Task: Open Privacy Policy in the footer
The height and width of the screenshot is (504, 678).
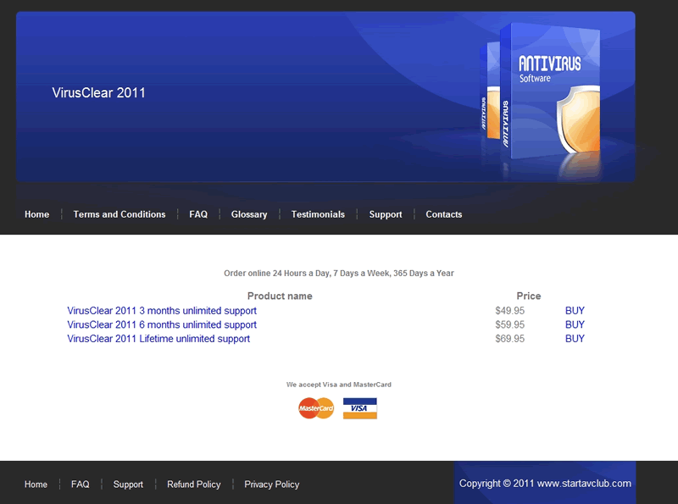Action: 272,485
